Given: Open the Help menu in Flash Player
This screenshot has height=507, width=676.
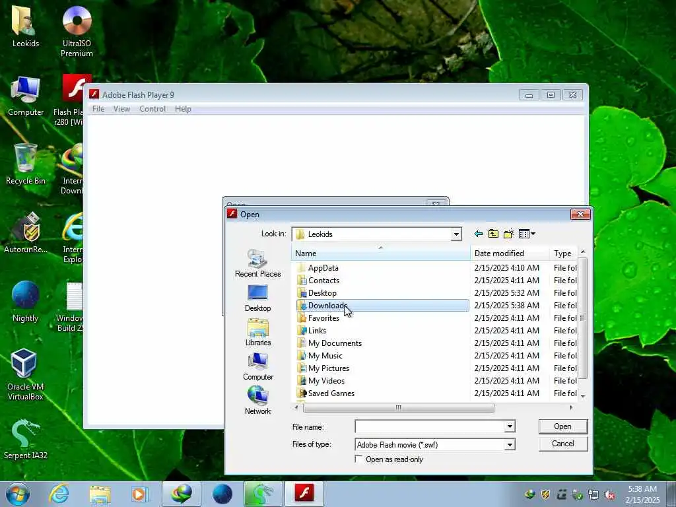Looking at the screenshot, I should click(x=183, y=109).
